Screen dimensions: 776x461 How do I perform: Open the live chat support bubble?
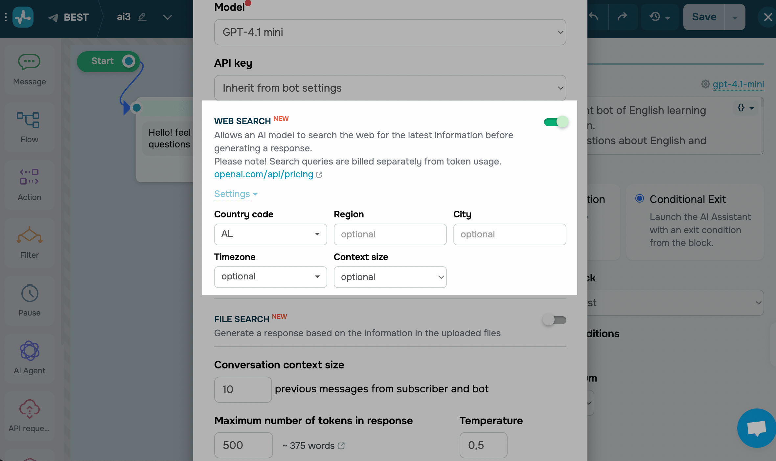[x=756, y=428]
